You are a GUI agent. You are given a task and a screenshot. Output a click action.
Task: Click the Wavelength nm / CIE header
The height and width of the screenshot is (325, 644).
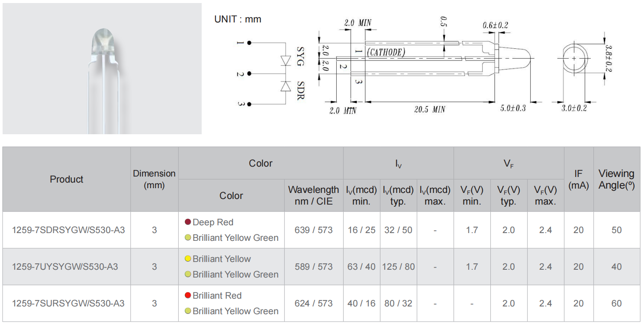coord(313,196)
